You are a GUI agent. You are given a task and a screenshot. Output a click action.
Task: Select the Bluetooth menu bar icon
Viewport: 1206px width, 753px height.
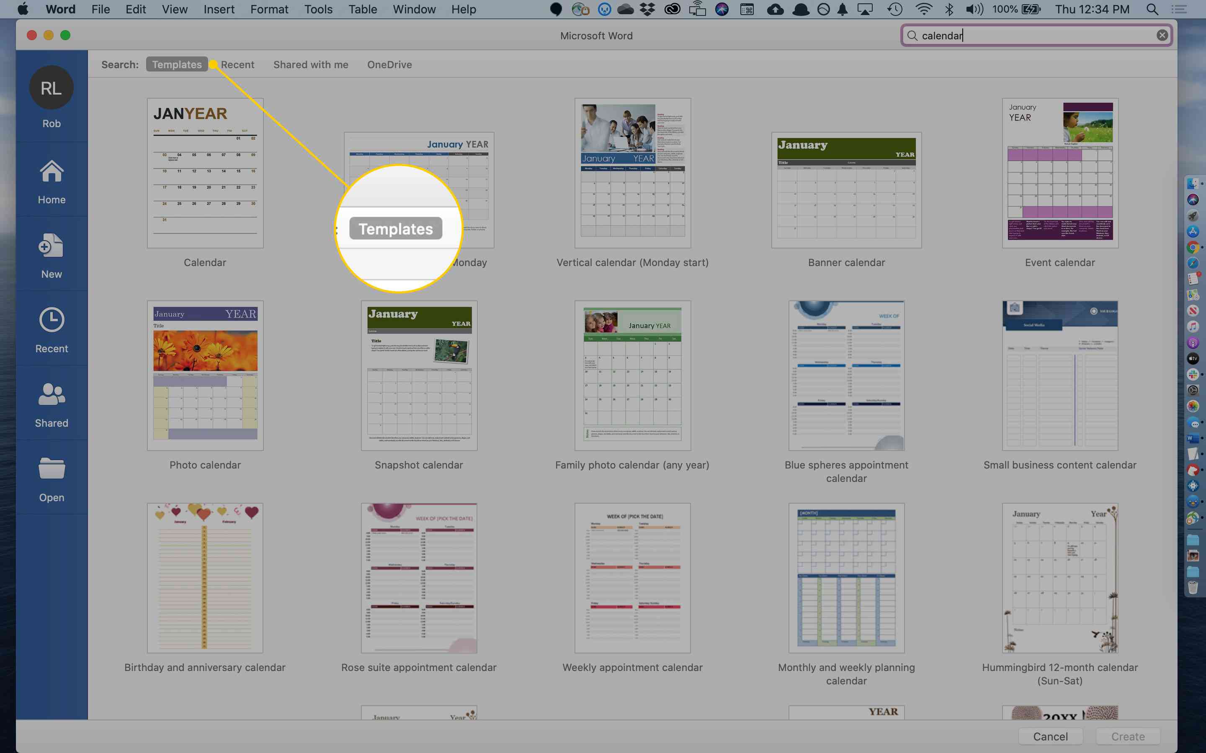(x=948, y=9)
